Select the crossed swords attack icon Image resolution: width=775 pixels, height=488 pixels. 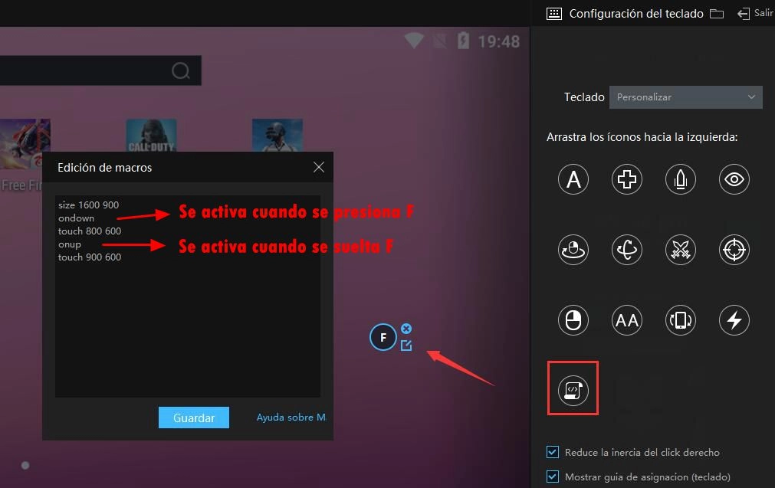click(x=681, y=250)
